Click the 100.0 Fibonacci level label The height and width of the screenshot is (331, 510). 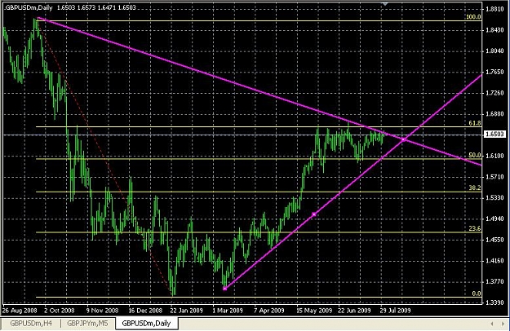(x=473, y=17)
